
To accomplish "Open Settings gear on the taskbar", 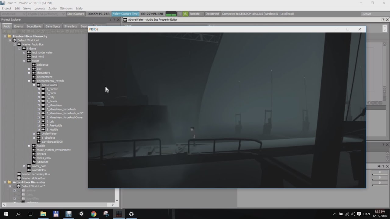I will (131, 214).
